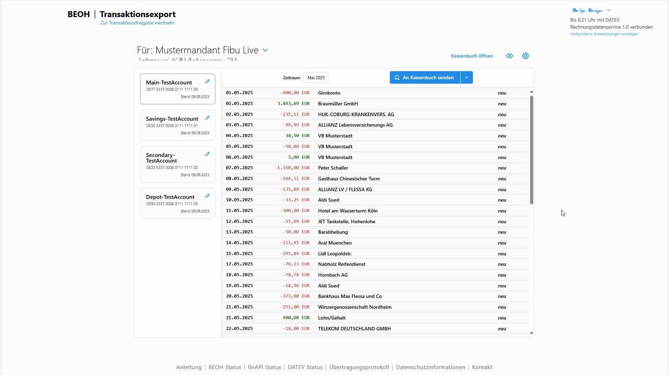Open the settings gear icon
This screenshot has width=669, height=375.
[x=526, y=56]
